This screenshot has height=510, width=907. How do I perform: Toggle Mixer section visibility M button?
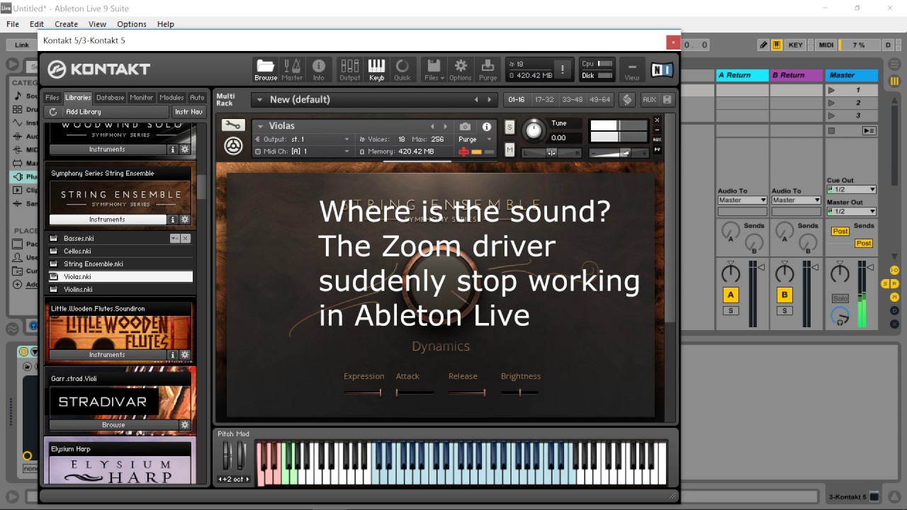pos(894,297)
